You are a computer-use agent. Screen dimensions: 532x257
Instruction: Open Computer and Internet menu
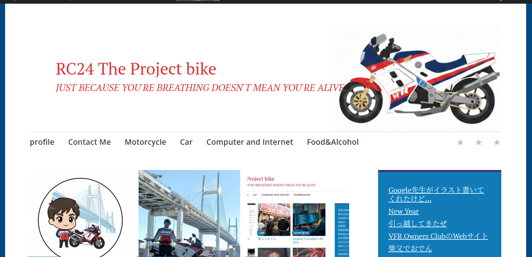[x=250, y=142]
